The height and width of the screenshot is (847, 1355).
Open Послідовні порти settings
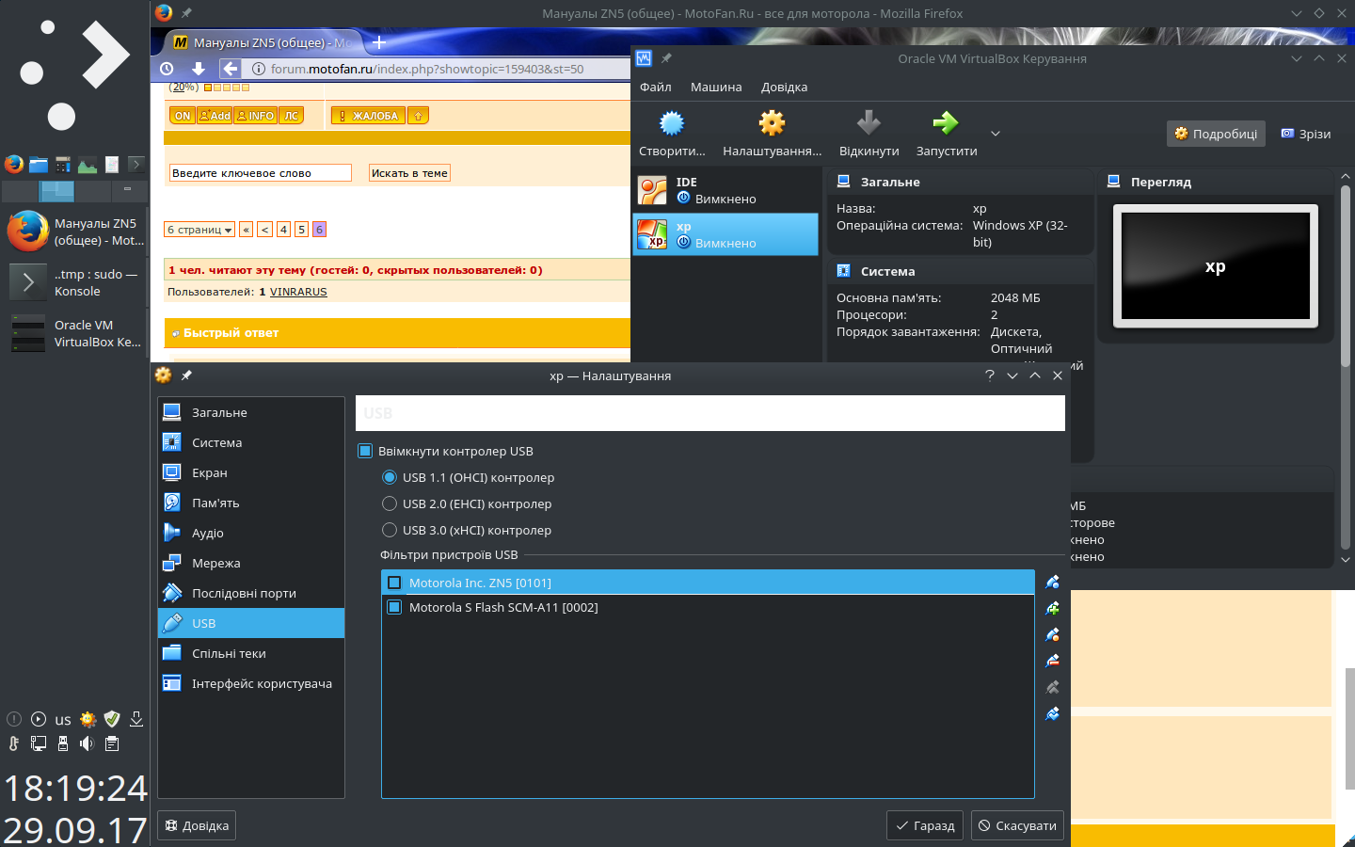251,593
